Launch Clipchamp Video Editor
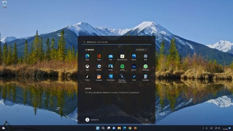This screenshot has width=233, height=131. point(122,79)
